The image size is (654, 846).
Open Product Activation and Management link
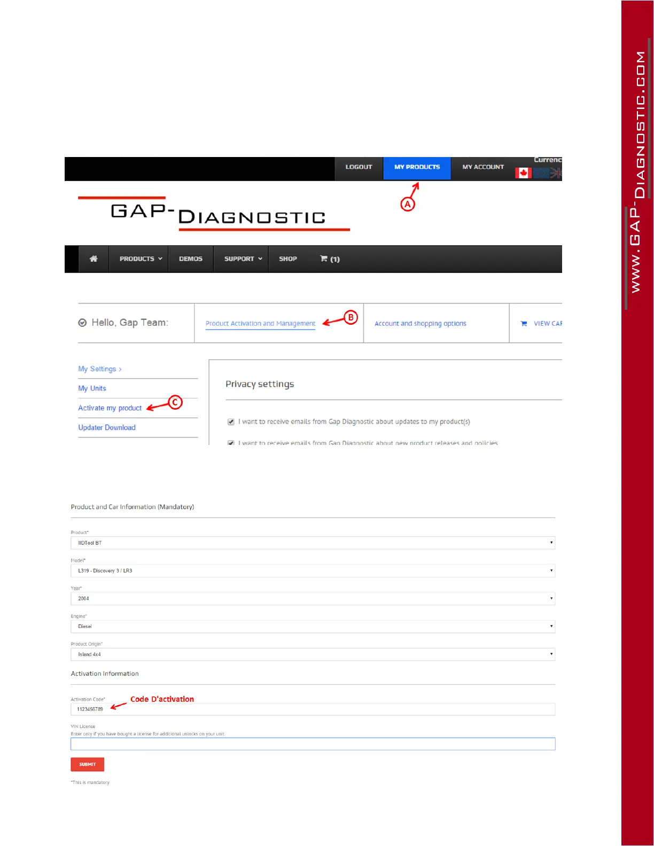(260, 324)
